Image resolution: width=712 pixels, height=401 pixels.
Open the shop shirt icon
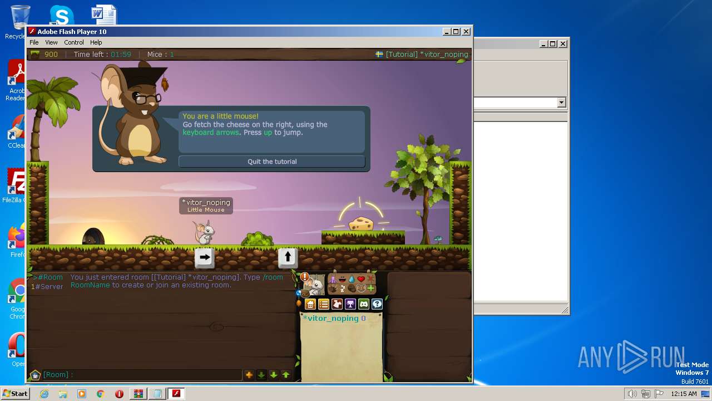[337, 304]
